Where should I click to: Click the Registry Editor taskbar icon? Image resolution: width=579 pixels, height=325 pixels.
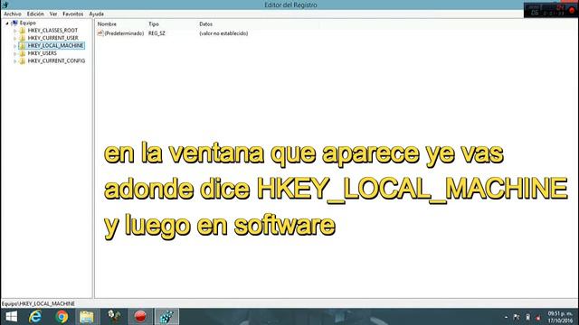coord(166,317)
